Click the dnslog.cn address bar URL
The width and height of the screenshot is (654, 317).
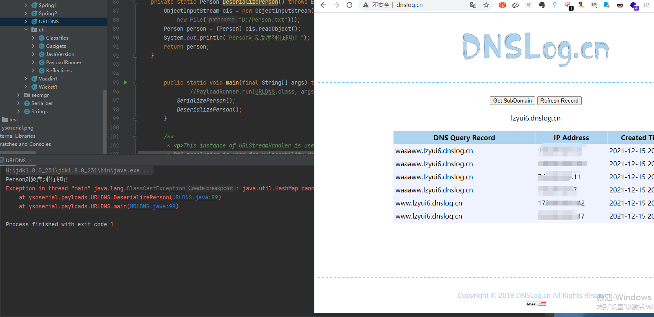[409, 5]
